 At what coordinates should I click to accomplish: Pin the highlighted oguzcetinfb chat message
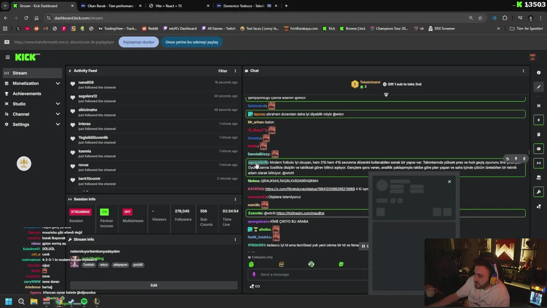pyautogui.click(x=516, y=159)
